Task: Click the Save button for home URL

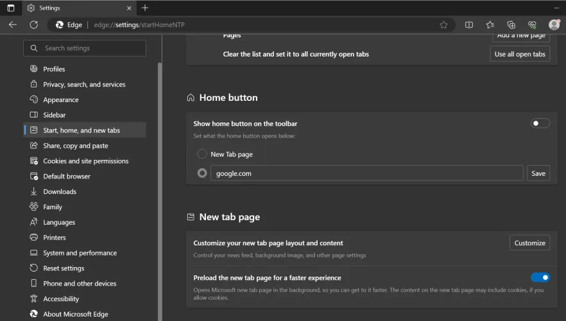Action: pyautogui.click(x=538, y=173)
